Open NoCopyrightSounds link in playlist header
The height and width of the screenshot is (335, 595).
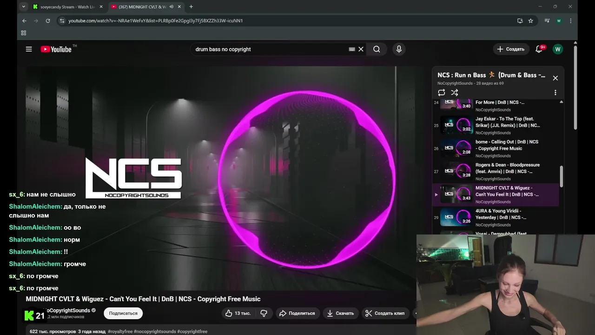click(x=455, y=83)
